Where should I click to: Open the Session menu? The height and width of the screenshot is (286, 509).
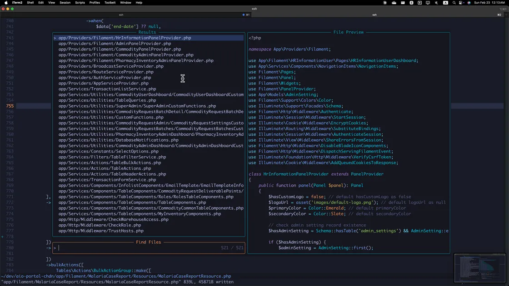point(65,3)
